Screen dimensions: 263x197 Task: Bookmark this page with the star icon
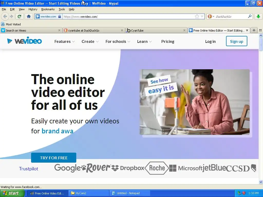pyautogui.click(x=197, y=16)
